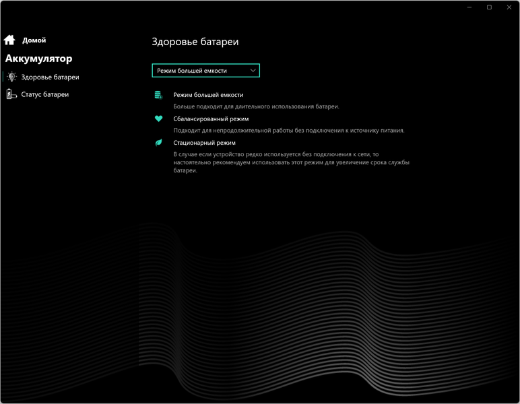Click the Режим большей емкости heading text
The width and height of the screenshot is (520, 404).
click(208, 95)
